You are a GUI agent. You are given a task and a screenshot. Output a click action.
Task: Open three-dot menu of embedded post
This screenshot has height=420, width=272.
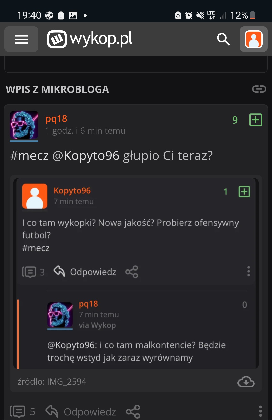click(x=248, y=271)
